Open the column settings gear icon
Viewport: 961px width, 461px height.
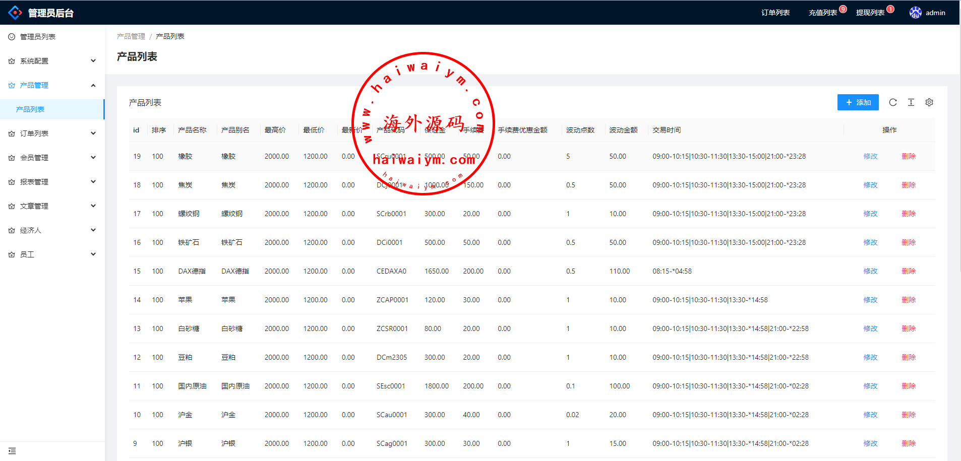pos(929,102)
